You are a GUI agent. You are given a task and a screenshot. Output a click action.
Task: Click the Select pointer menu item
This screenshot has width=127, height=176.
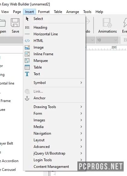pyautogui.click(x=38, y=19)
